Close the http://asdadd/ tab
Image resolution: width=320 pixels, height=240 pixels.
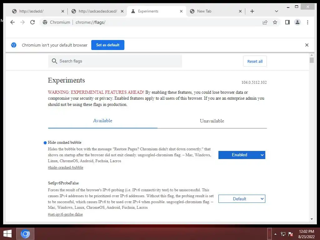pos(62,11)
